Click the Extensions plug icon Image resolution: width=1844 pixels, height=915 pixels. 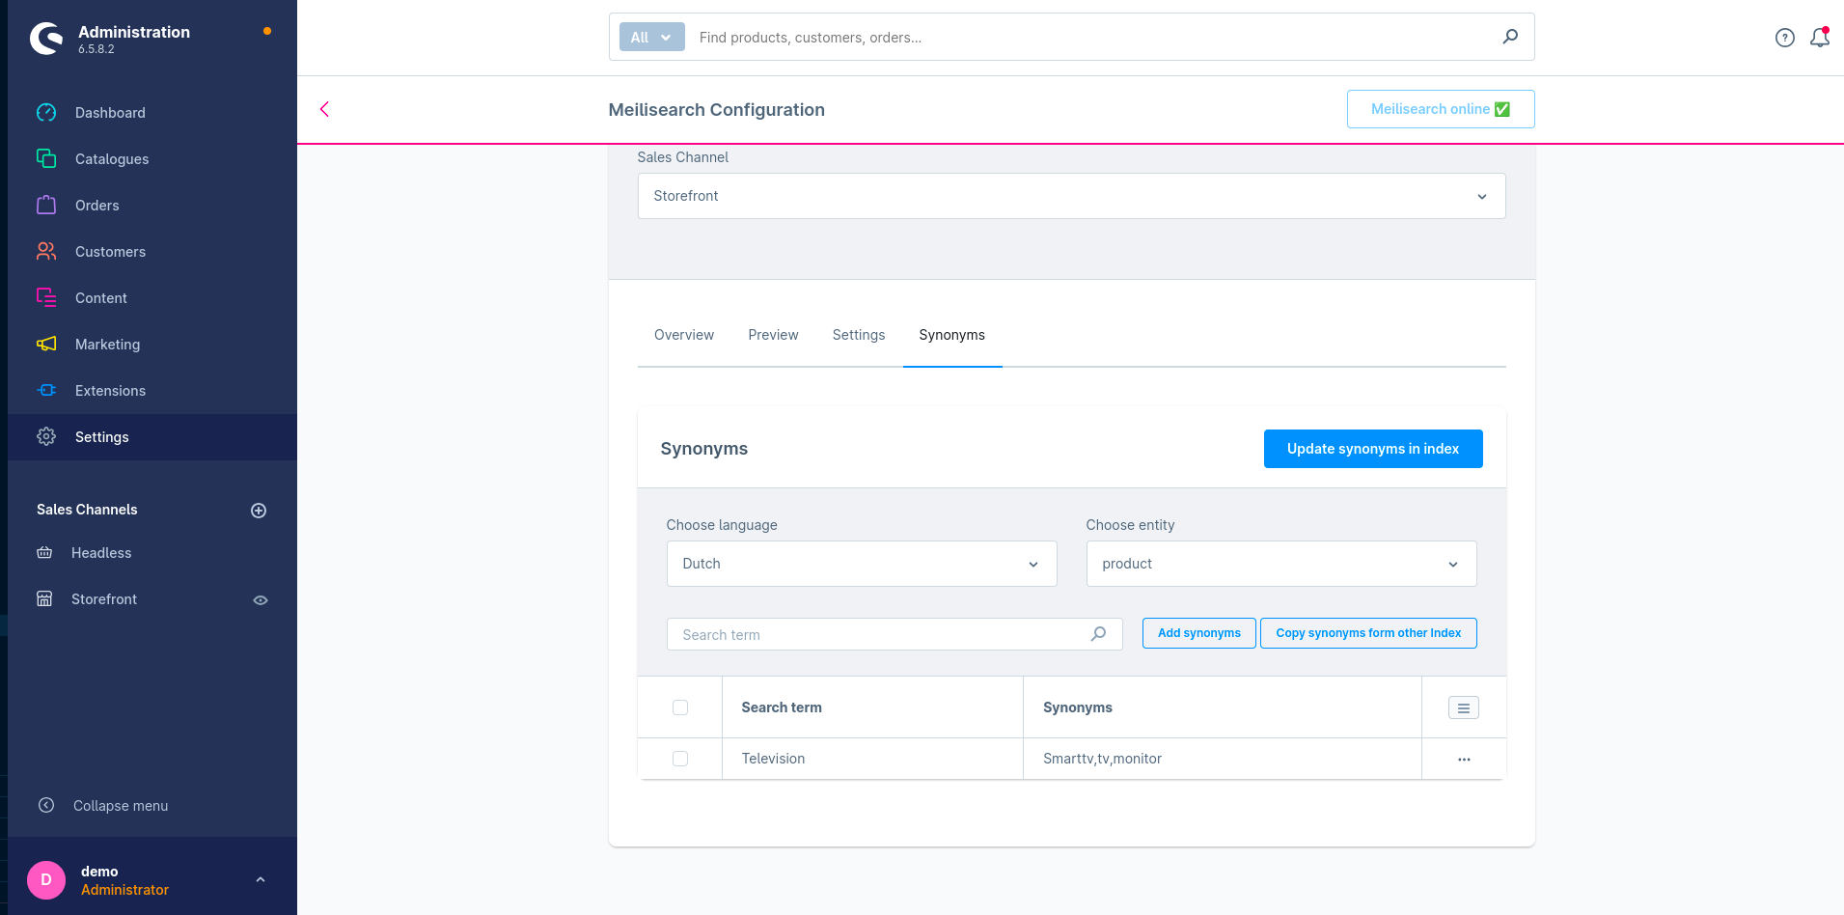(46, 390)
